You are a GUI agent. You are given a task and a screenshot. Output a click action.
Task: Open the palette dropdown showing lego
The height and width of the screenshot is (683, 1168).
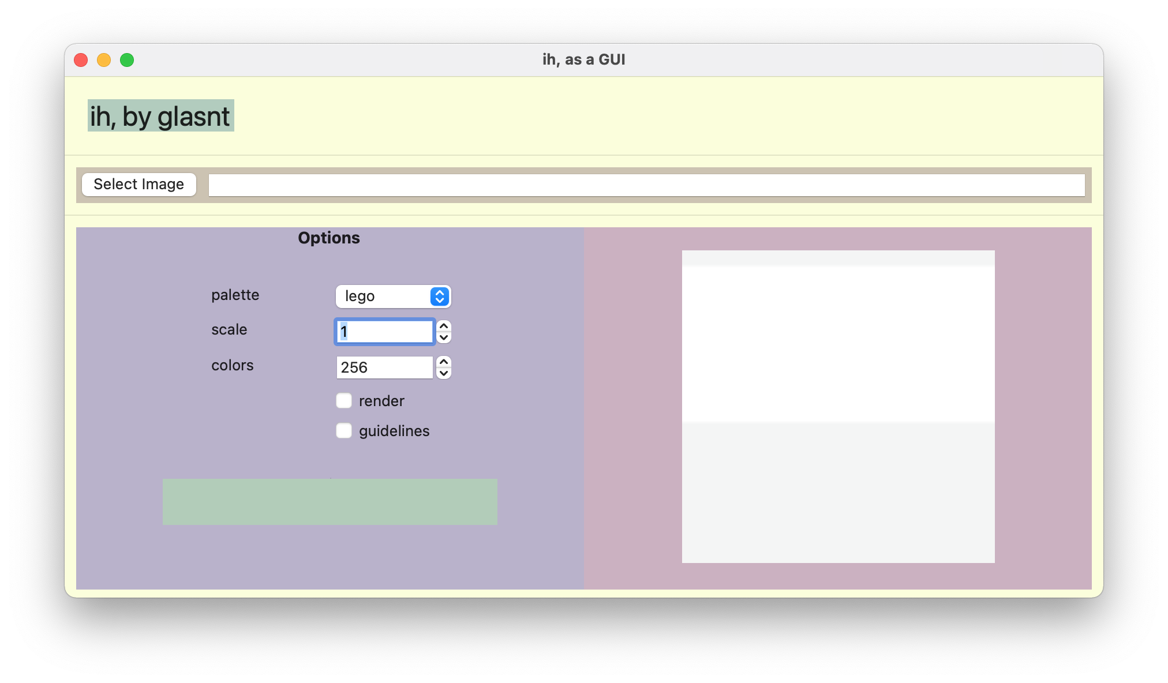(393, 297)
